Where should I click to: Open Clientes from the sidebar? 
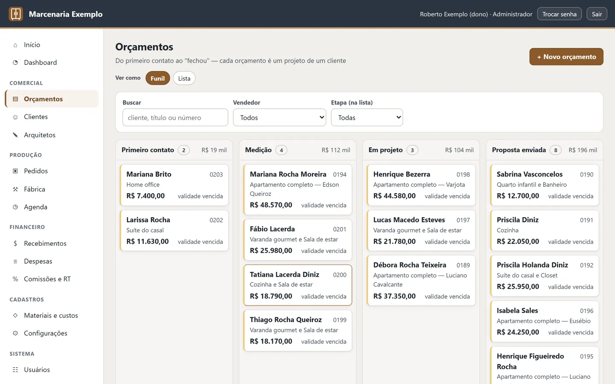point(52,117)
